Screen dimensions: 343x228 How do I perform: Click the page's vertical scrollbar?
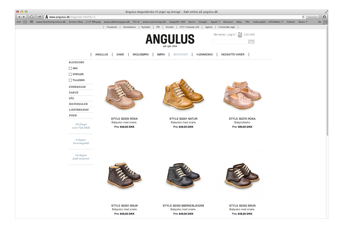click(327, 81)
